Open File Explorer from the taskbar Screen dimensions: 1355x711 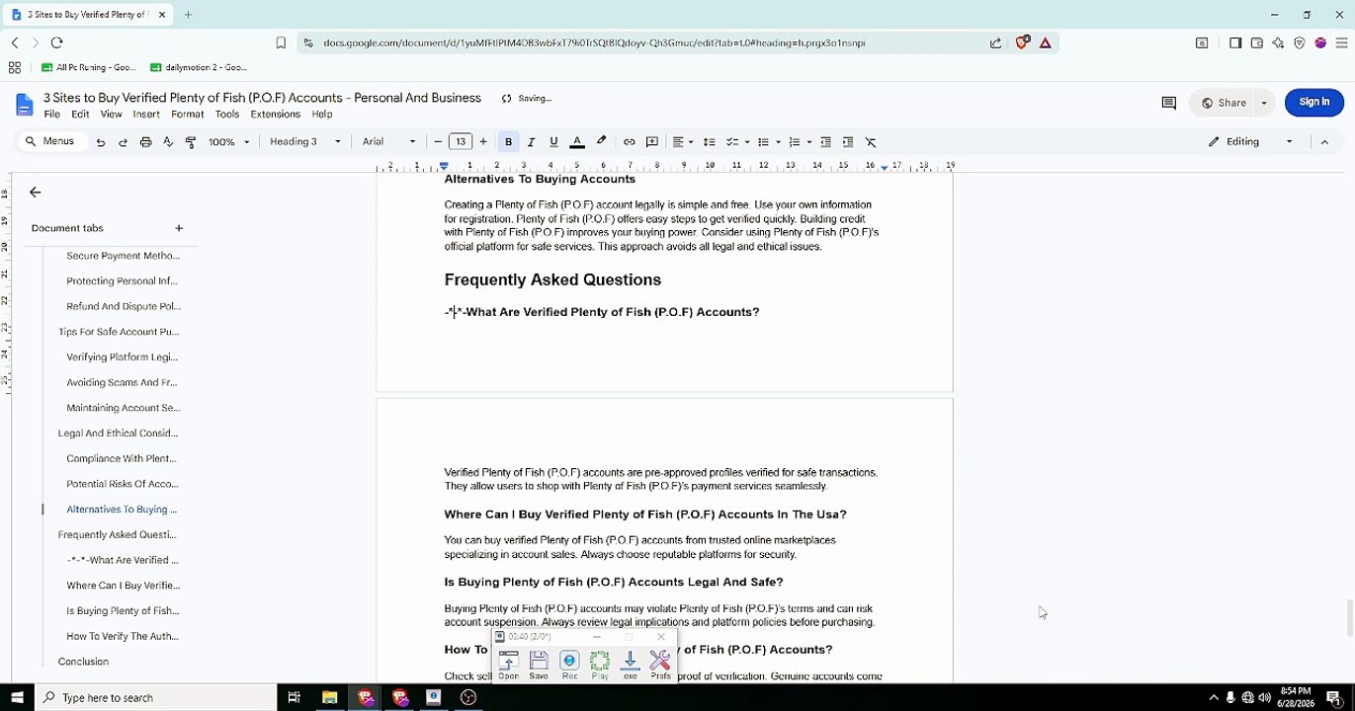pos(330,697)
